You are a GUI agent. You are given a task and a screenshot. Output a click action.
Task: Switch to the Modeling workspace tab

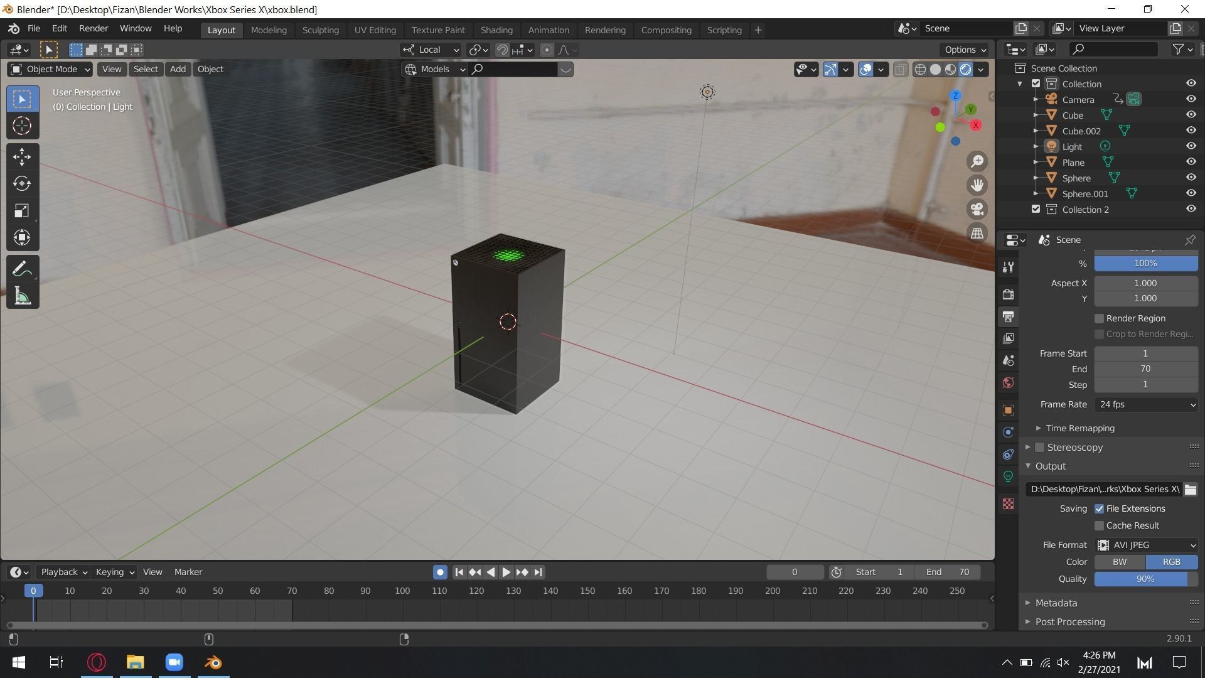pyautogui.click(x=269, y=30)
